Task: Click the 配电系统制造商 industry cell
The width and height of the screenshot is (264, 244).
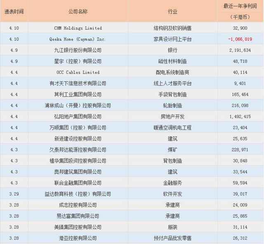Action: [x=172, y=73]
